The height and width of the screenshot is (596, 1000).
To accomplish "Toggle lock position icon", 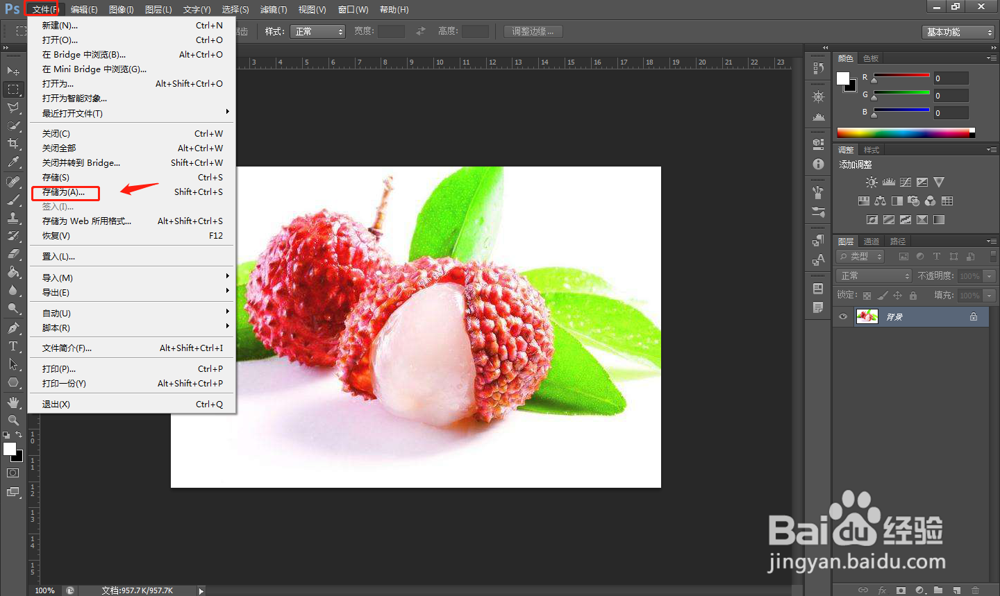I will (x=898, y=296).
